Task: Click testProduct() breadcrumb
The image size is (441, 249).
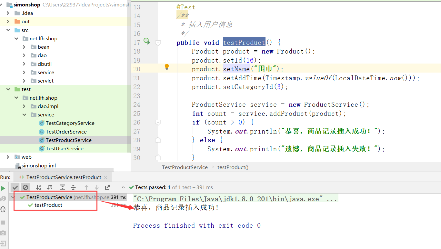Action: tap(233, 167)
